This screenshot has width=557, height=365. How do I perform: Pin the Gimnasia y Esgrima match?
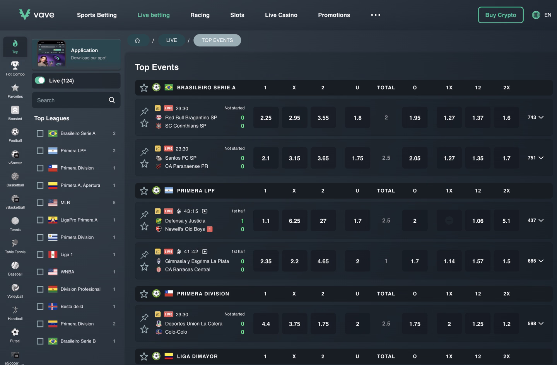click(144, 254)
